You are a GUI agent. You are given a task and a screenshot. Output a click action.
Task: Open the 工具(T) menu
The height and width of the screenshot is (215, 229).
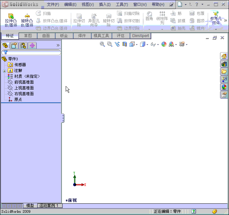pyautogui.click(x=122, y=5)
